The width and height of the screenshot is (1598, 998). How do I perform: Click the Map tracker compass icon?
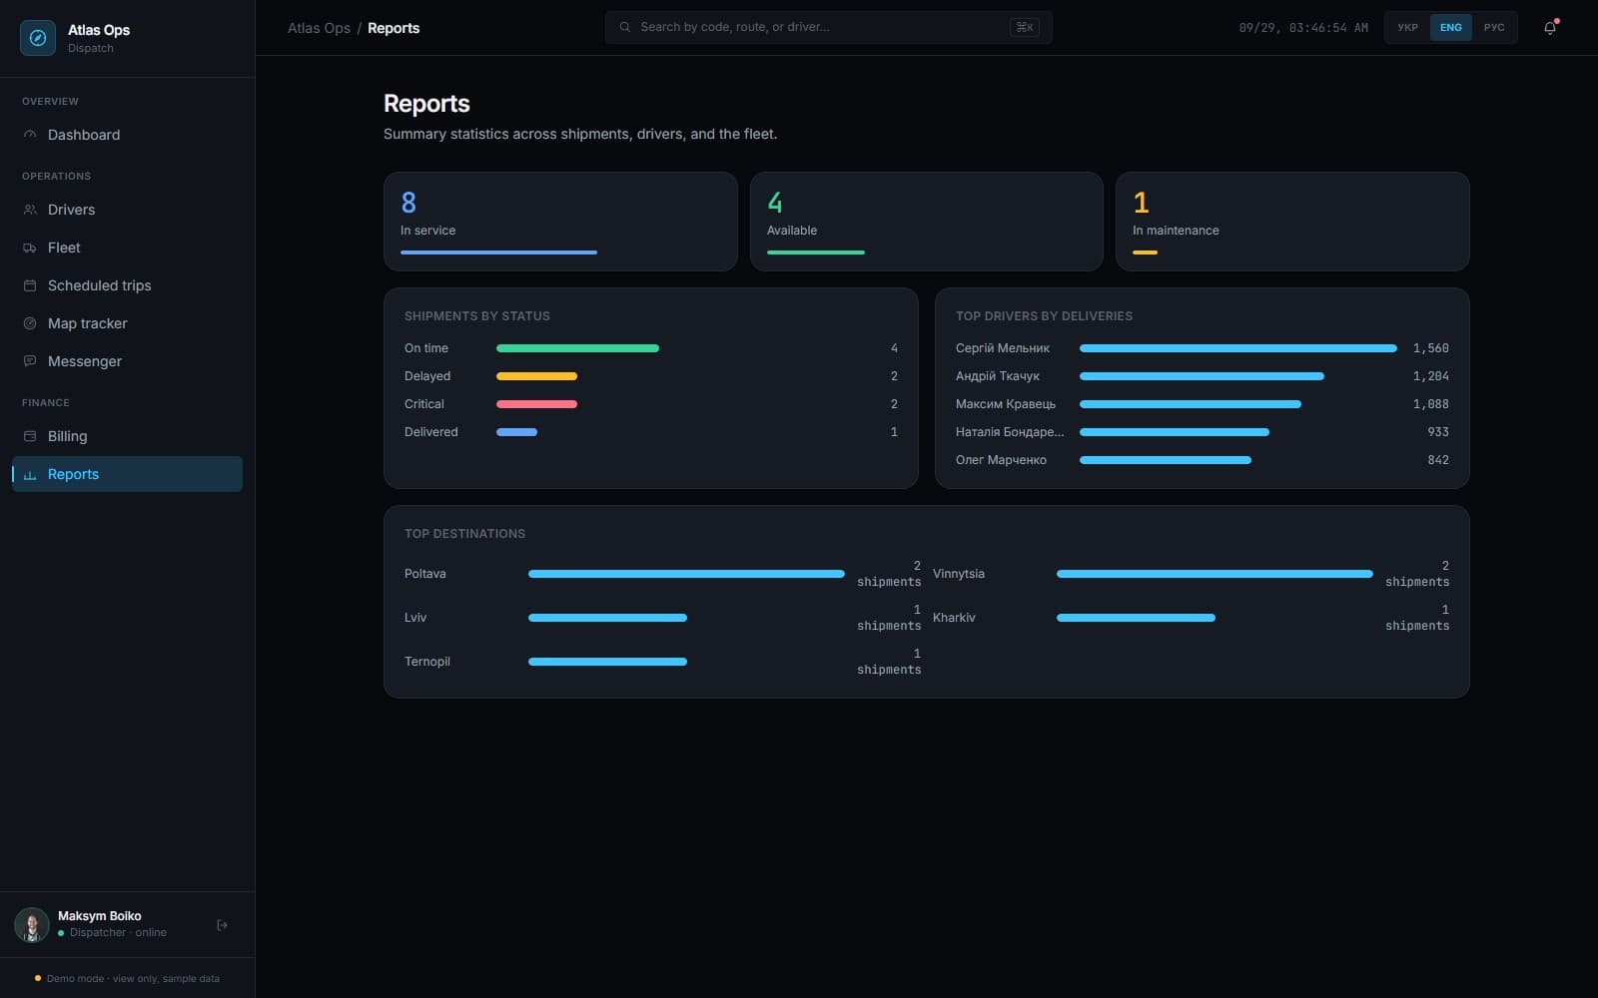coord(30,323)
